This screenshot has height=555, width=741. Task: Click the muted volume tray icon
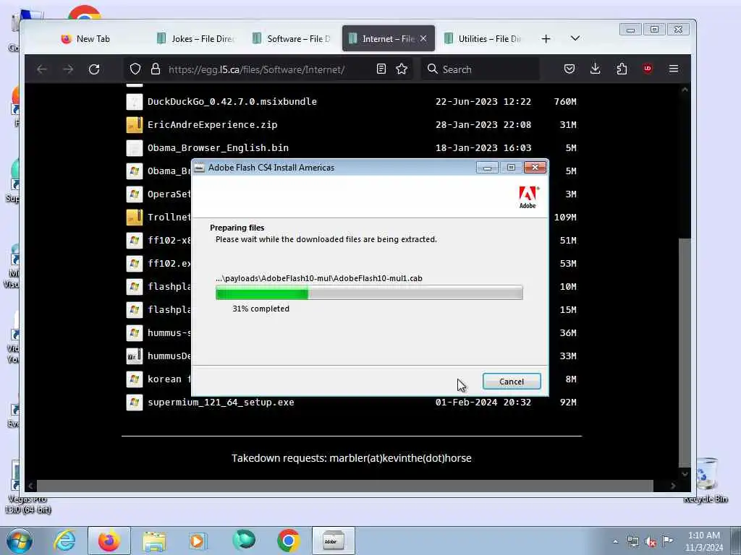click(x=651, y=541)
